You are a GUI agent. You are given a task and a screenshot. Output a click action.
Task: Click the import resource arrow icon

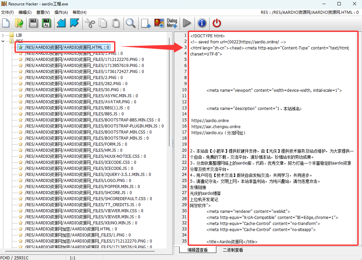pyautogui.click(x=61, y=23)
